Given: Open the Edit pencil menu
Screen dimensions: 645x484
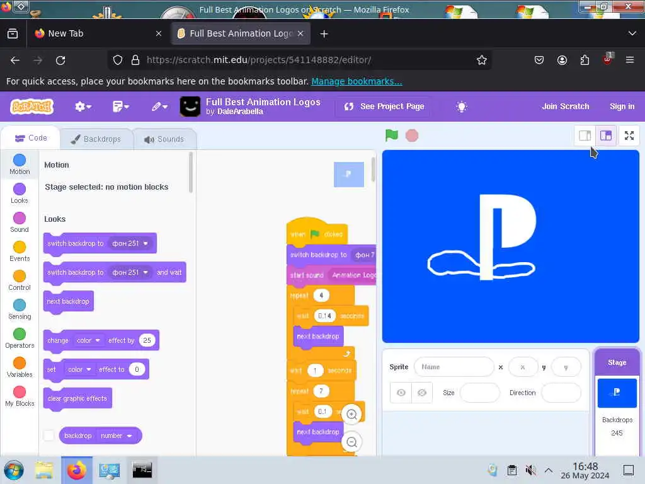Looking at the screenshot, I should point(159,107).
